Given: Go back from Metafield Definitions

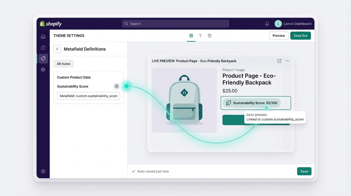Looking at the screenshot, I should click(57, 49).
